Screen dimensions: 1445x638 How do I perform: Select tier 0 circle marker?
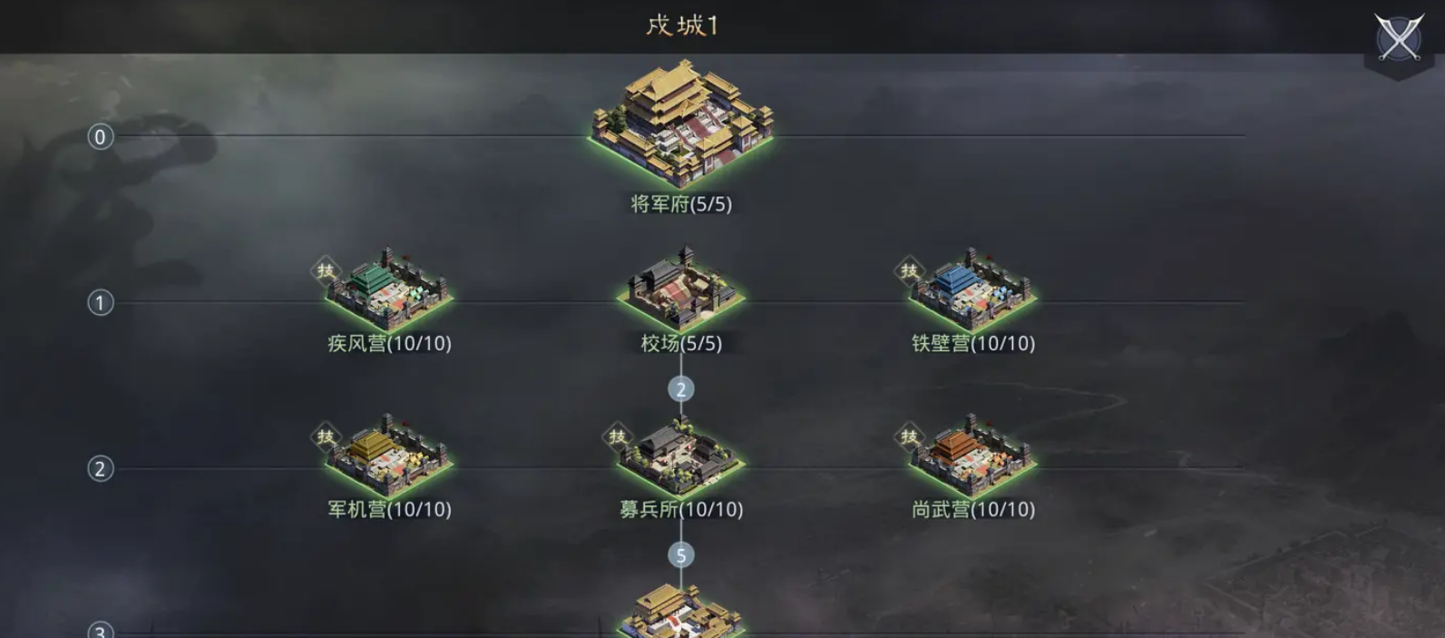pos(100,137)
